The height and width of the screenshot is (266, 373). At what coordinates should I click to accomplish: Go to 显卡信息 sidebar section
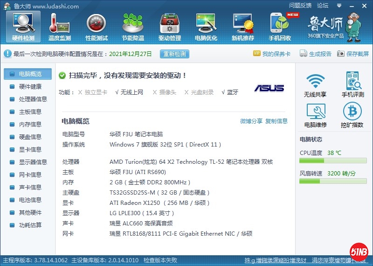[x=30, y=150]
